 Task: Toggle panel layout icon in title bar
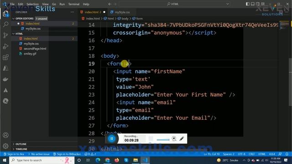[252, 4]
